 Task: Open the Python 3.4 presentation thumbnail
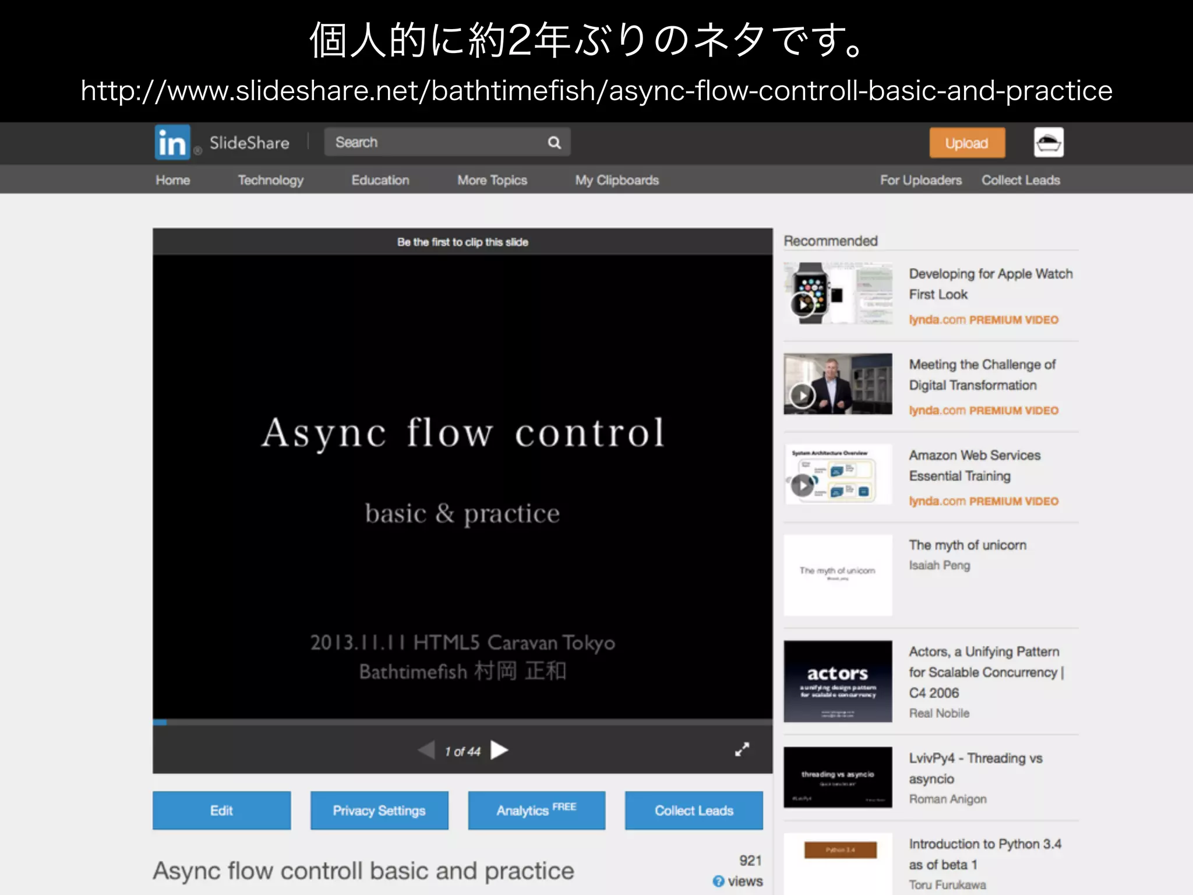(838, 864)
